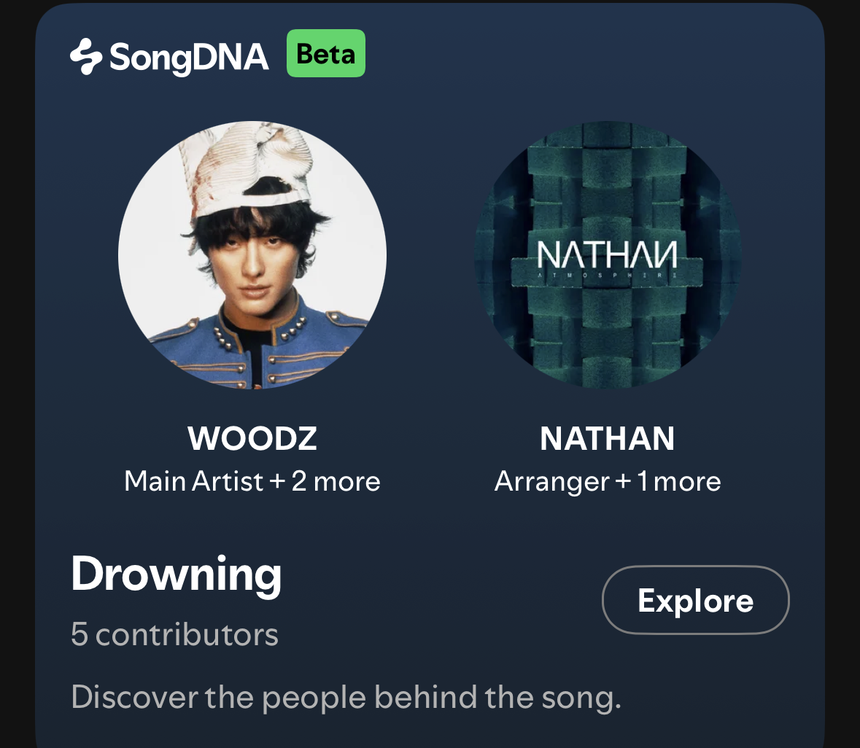860x748 pixels.
Task: Click the Explore button
Action: coord(695,600)
